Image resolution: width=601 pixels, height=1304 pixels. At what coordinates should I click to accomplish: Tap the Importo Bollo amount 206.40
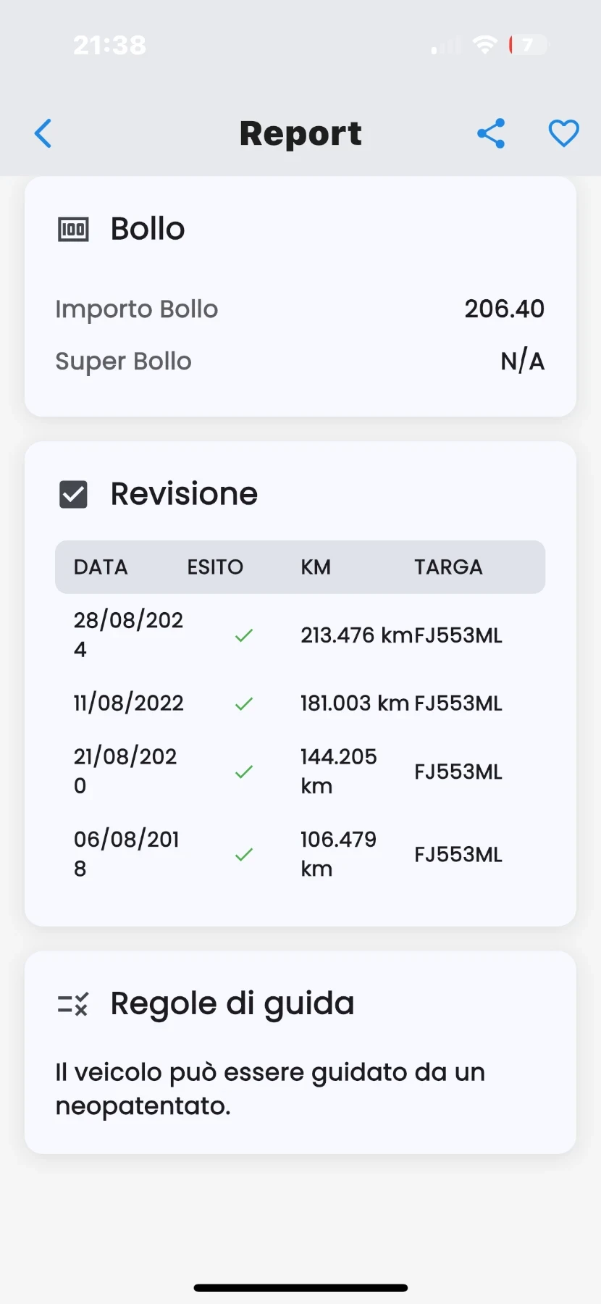(x=504, y=309)
